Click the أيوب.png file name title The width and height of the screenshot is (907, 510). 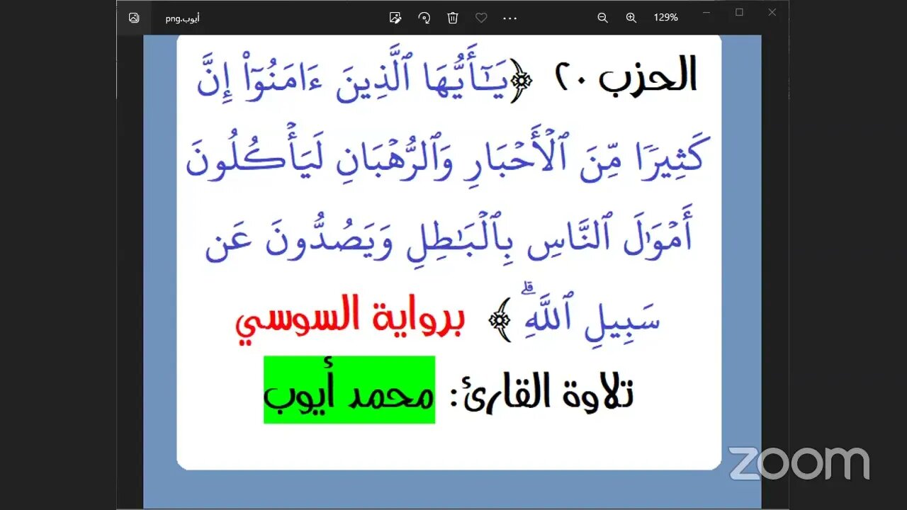183,18
